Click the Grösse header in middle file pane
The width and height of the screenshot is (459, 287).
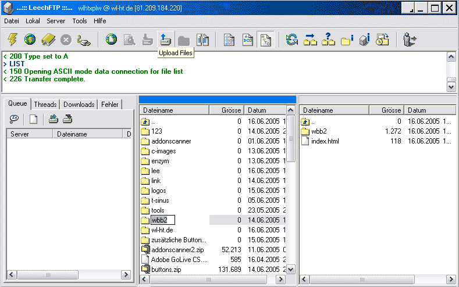click(226, 110)
